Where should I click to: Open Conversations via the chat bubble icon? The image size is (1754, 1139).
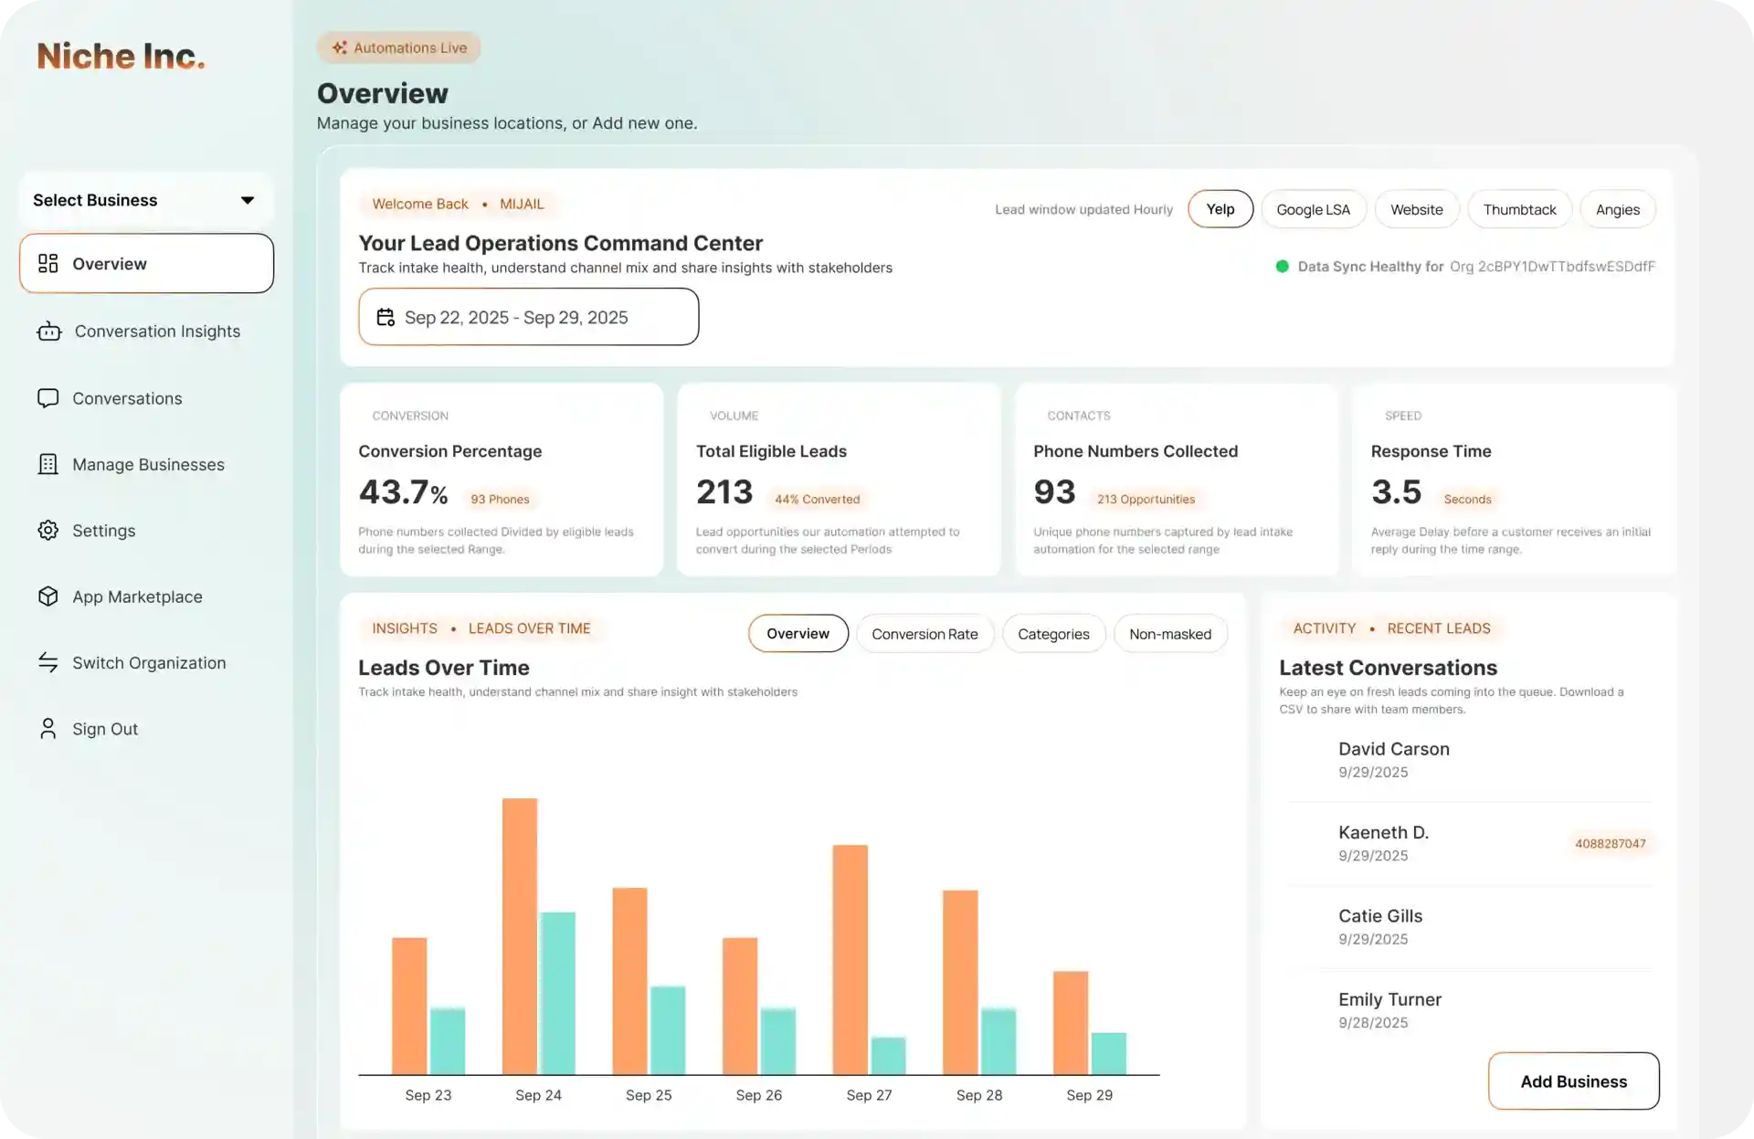pos(48,397)
